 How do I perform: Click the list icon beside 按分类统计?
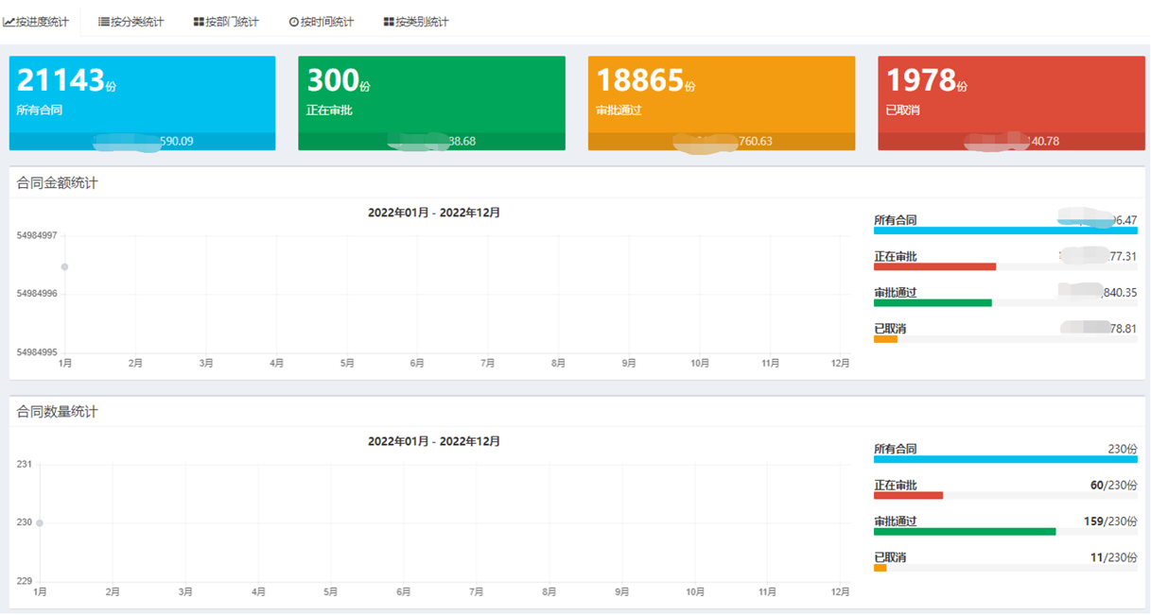click(x=104, y=22)
